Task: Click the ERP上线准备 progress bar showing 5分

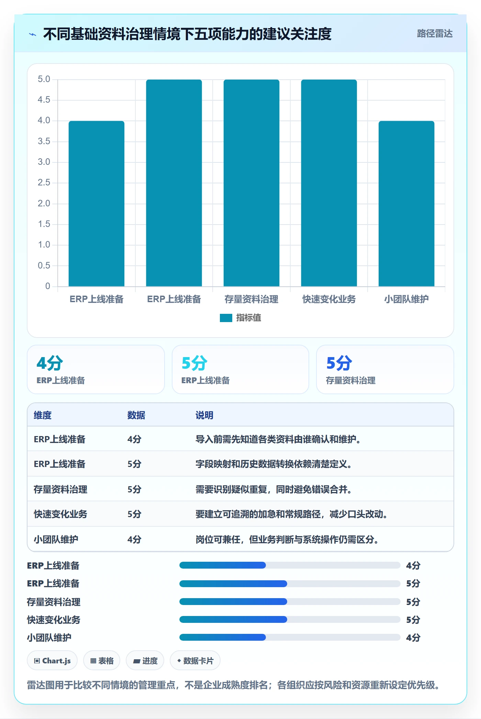Action: coord(290,583)
